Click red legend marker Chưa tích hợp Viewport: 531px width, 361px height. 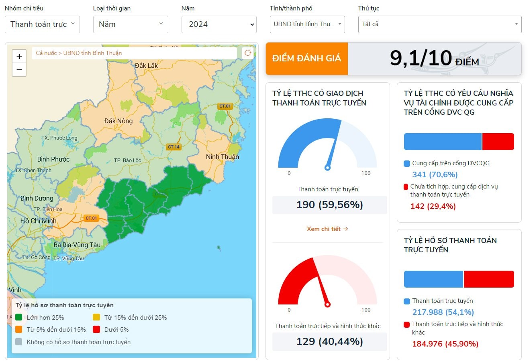406,187
